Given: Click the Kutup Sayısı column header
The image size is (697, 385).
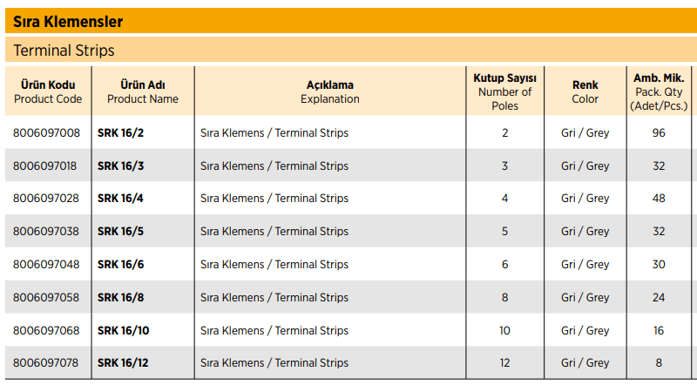Looking at the screenshot, I should click(x=504, y=91).
